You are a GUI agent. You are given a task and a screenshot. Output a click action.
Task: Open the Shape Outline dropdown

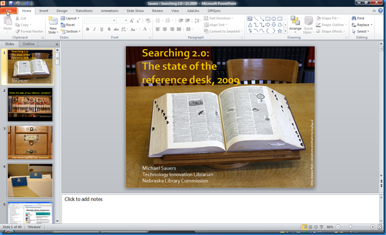coord(331,25)
